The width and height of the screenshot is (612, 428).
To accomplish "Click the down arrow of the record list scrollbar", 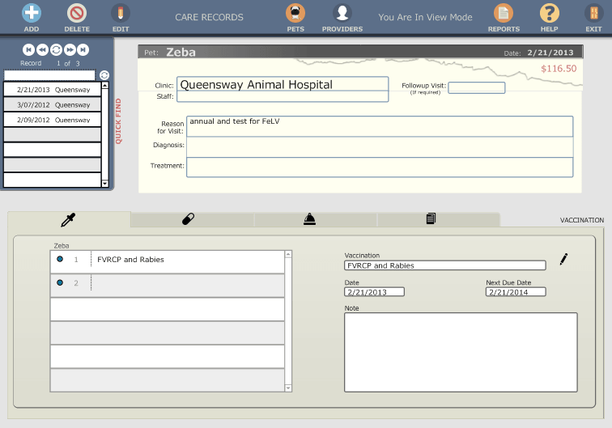I will point(104,184).
